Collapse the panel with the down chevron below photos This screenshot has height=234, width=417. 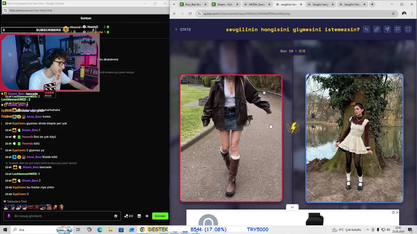coord(292,207)
